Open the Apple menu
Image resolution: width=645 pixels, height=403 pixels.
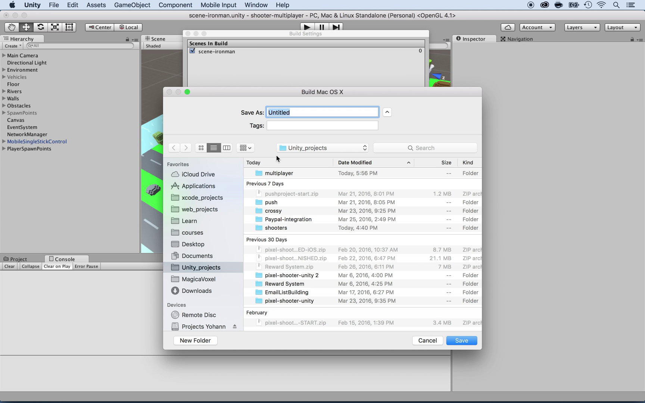(x=12, y=5)
